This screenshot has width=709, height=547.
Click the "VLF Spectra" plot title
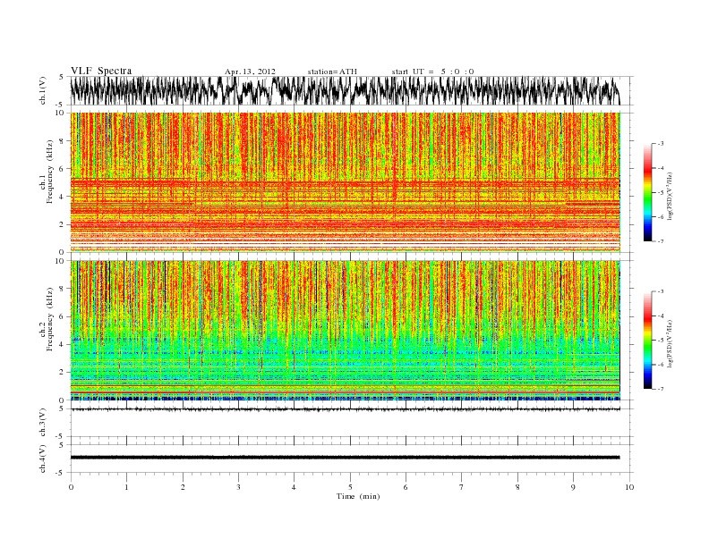tap(101, 71)
